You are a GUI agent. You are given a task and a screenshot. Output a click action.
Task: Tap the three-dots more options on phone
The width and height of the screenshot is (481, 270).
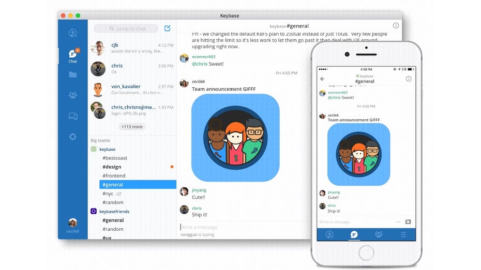[x=398, y=221]
